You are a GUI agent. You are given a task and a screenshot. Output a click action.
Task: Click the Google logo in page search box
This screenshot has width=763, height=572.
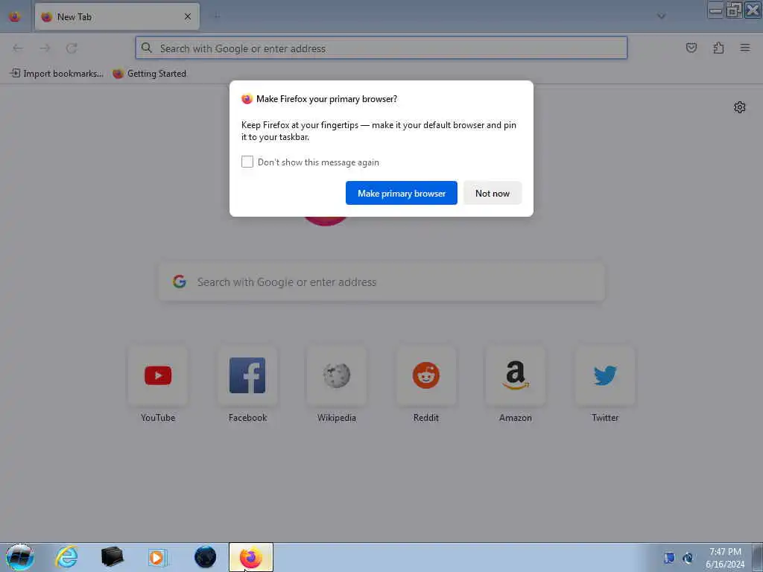[x=180, y=282]
